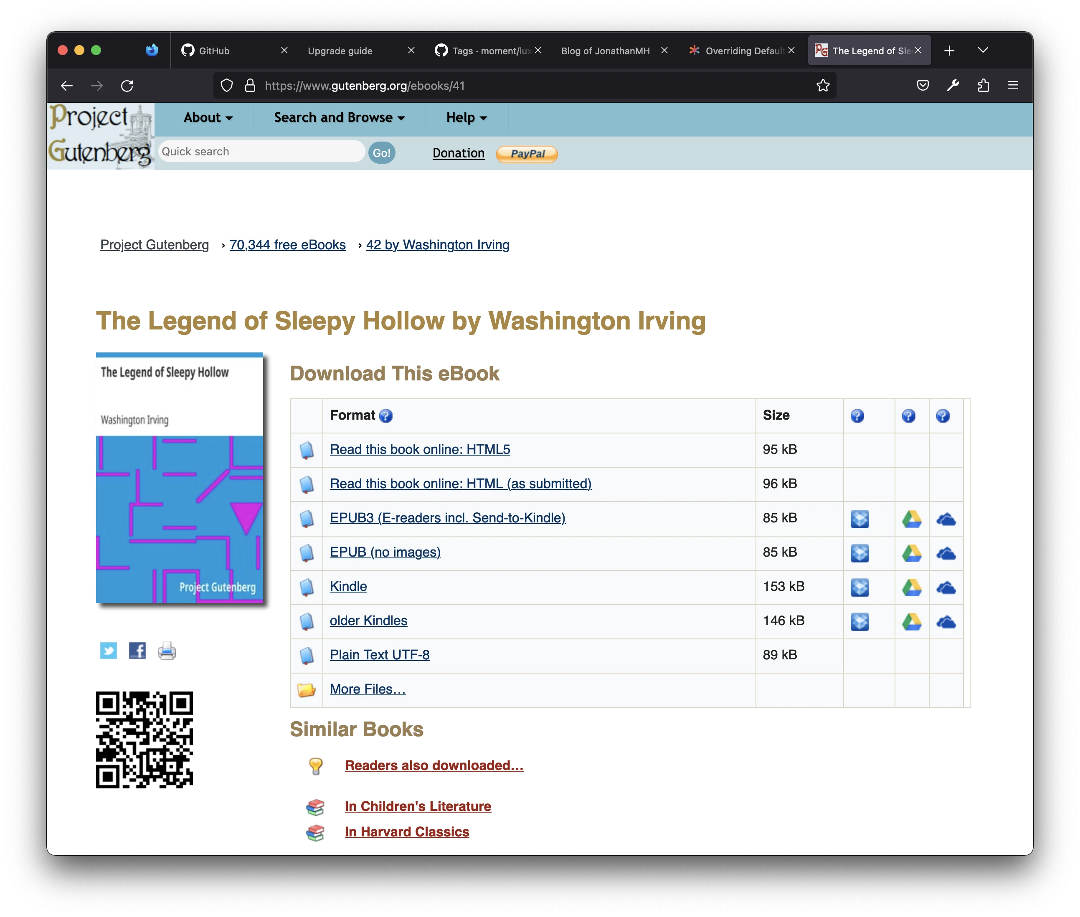Open Read this book online: HTML (as submitted)
The height and width of the screenshot is (917, 1080).
point(460,484)
